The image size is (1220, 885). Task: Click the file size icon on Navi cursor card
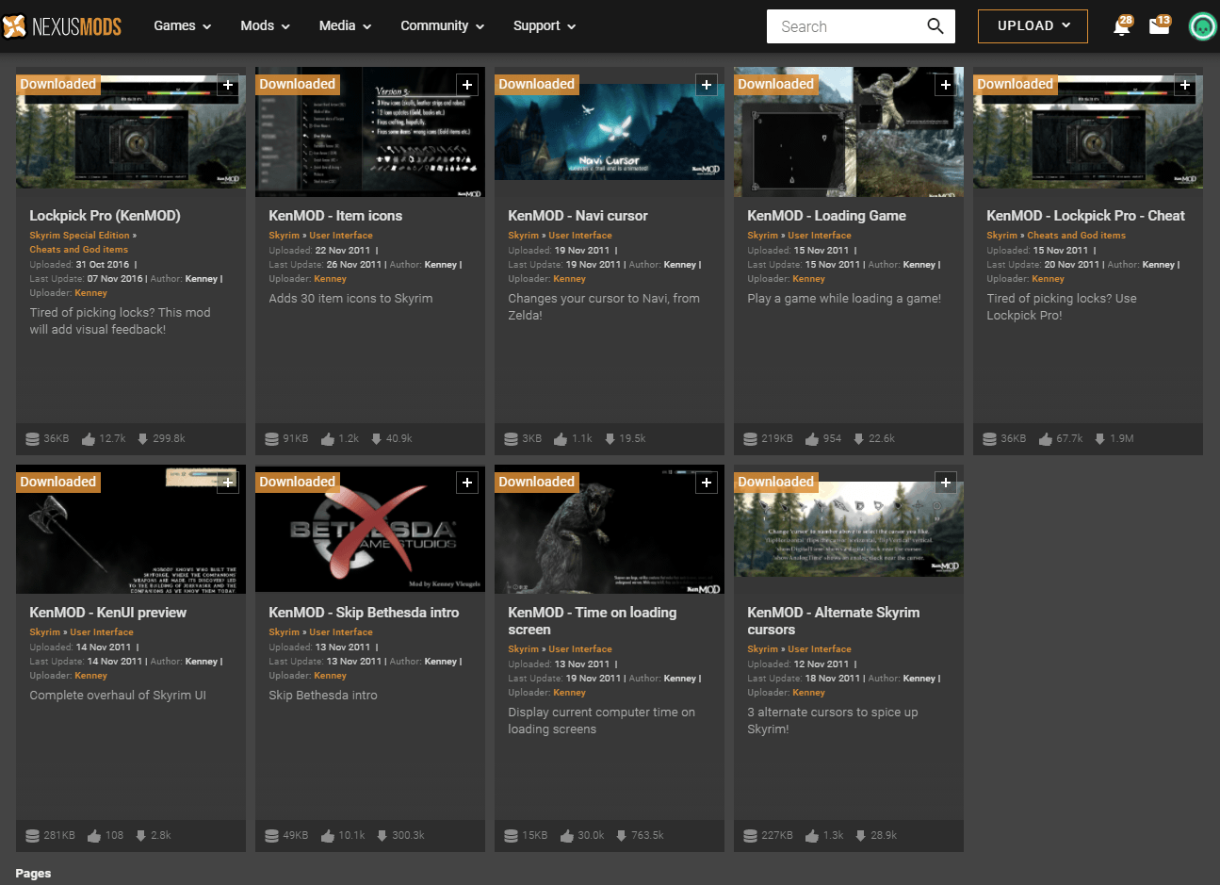point(512,439)
